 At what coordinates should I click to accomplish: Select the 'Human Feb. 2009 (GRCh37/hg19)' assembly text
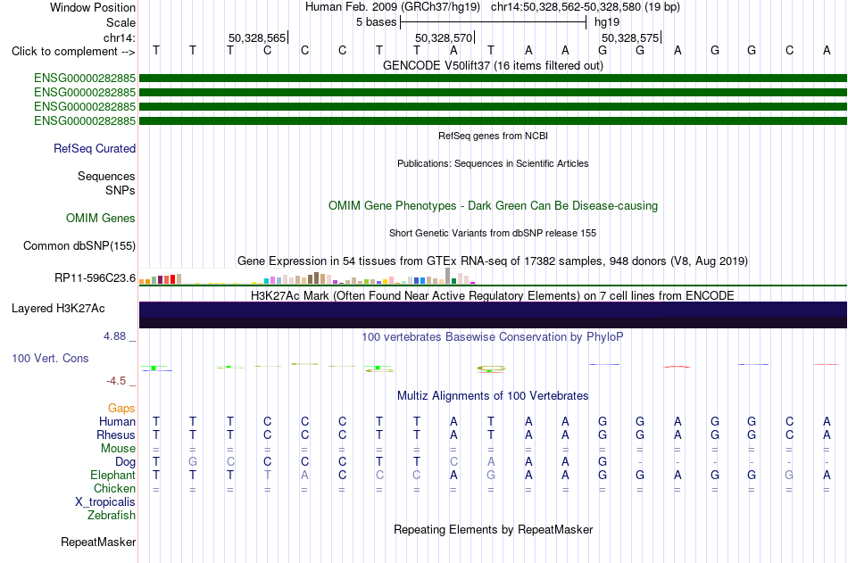[x=392, y=7]
